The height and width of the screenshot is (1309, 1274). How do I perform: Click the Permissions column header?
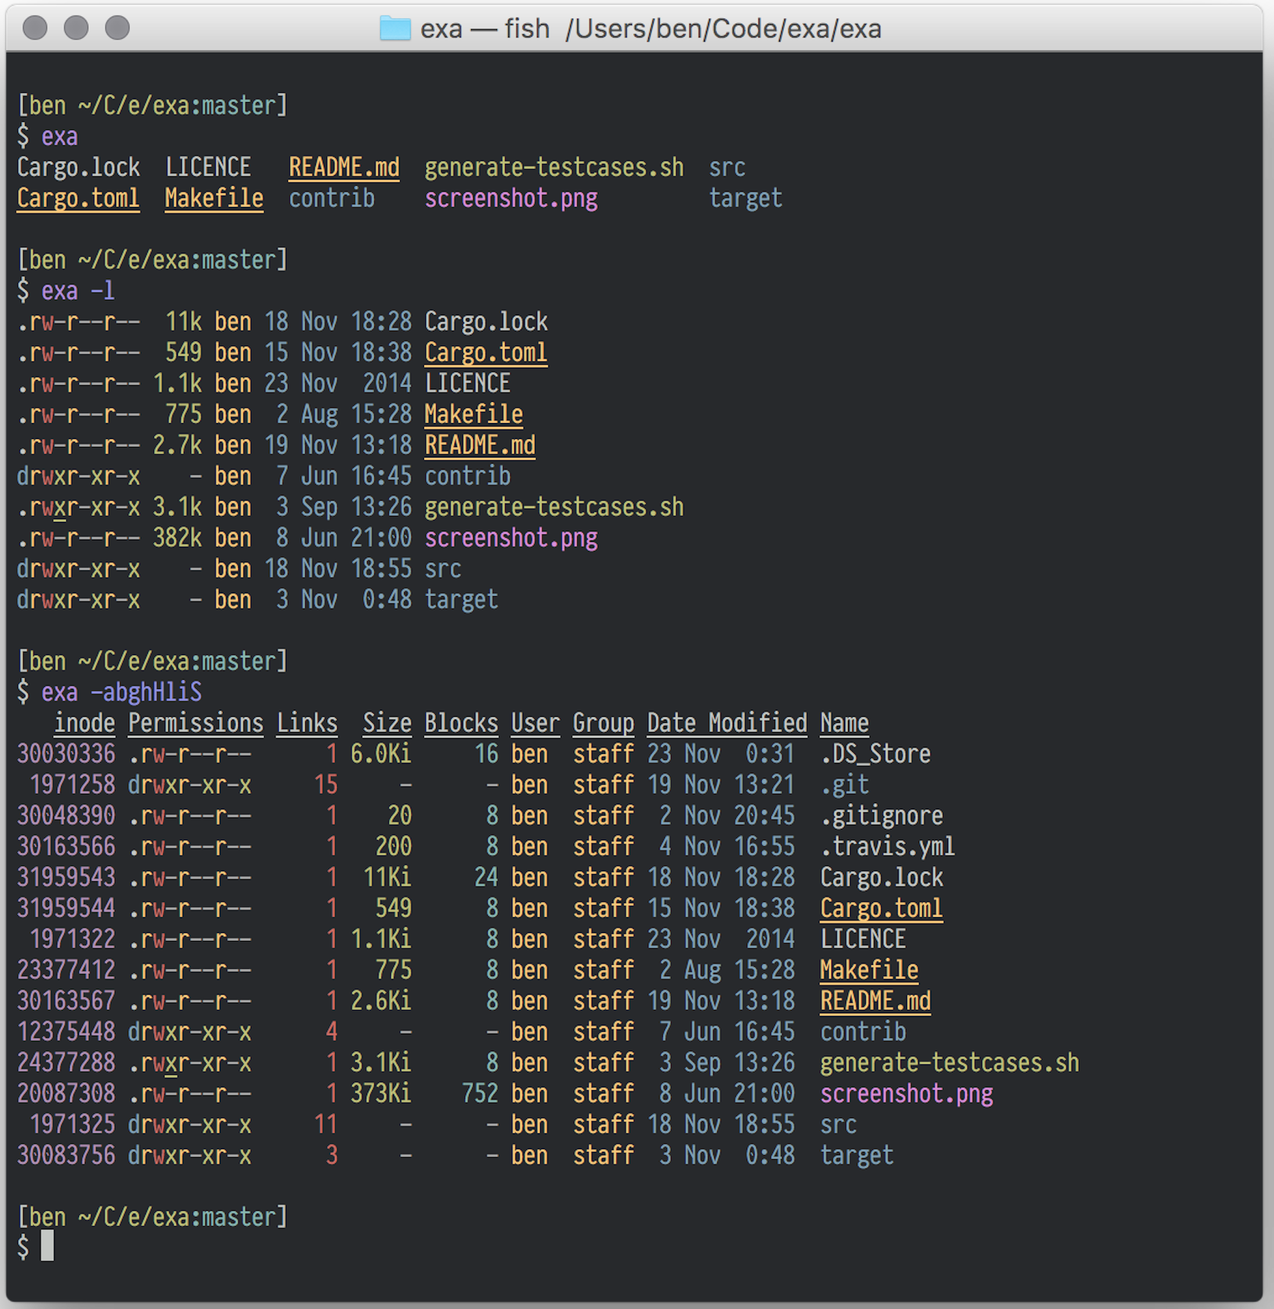195,722
